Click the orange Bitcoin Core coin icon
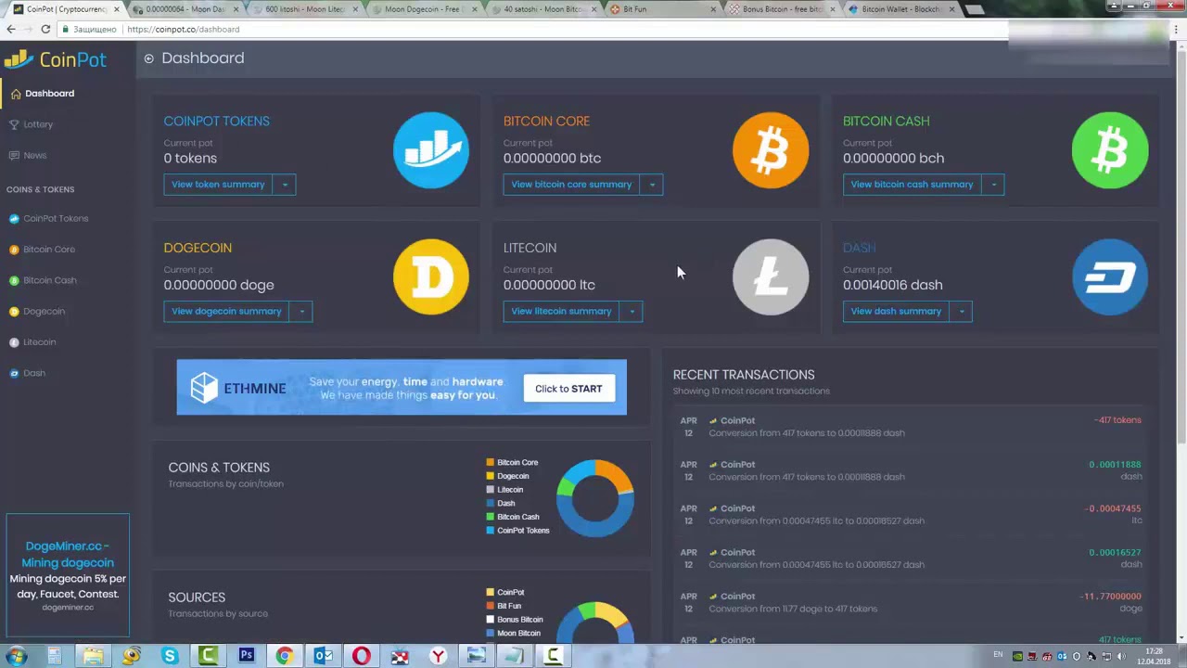The width and height of the screenshot is (1187, 668). pyautogui.click(x=771, y=150)
